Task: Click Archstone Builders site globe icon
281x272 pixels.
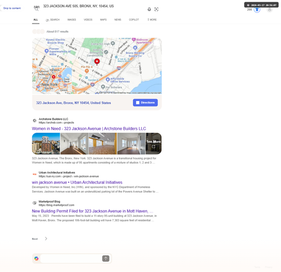Action: coord(34,121)
